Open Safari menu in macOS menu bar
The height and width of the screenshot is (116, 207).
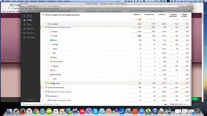pos(8,1)
